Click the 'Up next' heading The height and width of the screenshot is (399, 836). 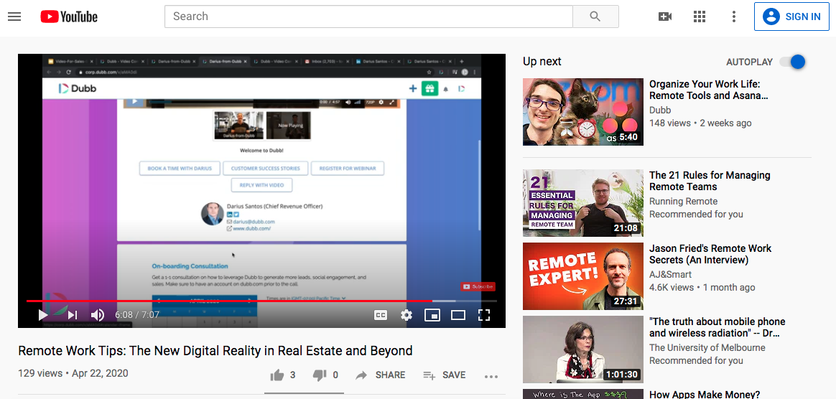[542, 61]
